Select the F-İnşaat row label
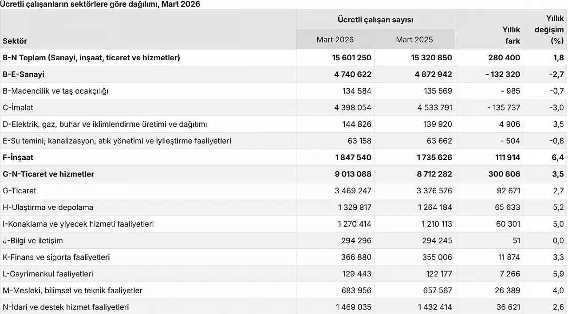Image resolution: width=568 pixels, height=314 pixels. 18,157
